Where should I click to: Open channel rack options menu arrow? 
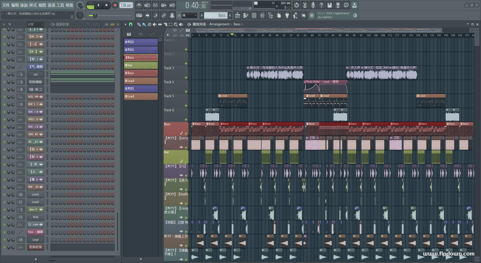click(4, 24)
